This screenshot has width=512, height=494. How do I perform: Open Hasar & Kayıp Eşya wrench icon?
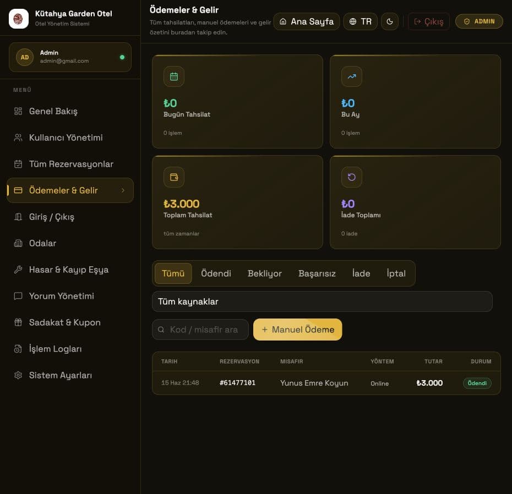click(18, 270)
